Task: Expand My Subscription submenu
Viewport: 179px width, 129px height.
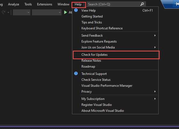Action: coord(115,99)
